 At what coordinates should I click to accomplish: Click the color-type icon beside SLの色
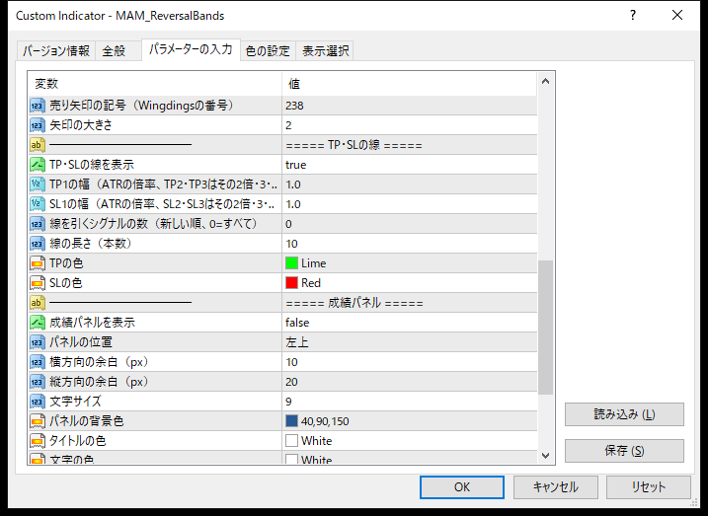(38, 283)
